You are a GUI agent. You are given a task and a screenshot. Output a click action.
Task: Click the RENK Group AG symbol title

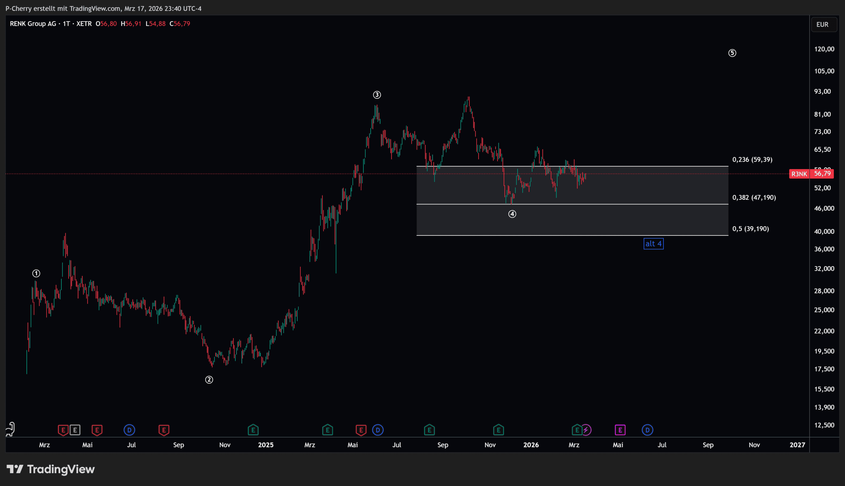[x=33, y=24]
